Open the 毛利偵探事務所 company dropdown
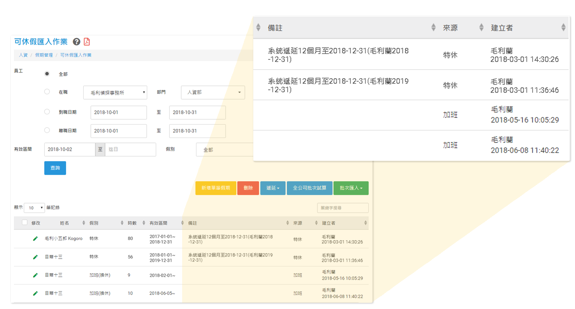Viewport: 575px width, 309px height. [x=115, y=92]
